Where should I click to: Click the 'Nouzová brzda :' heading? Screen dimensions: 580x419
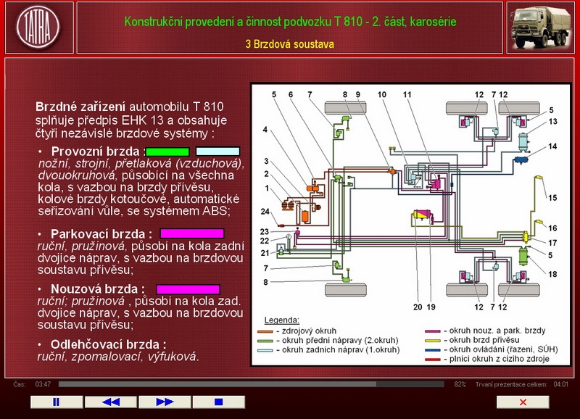point(98,289)
